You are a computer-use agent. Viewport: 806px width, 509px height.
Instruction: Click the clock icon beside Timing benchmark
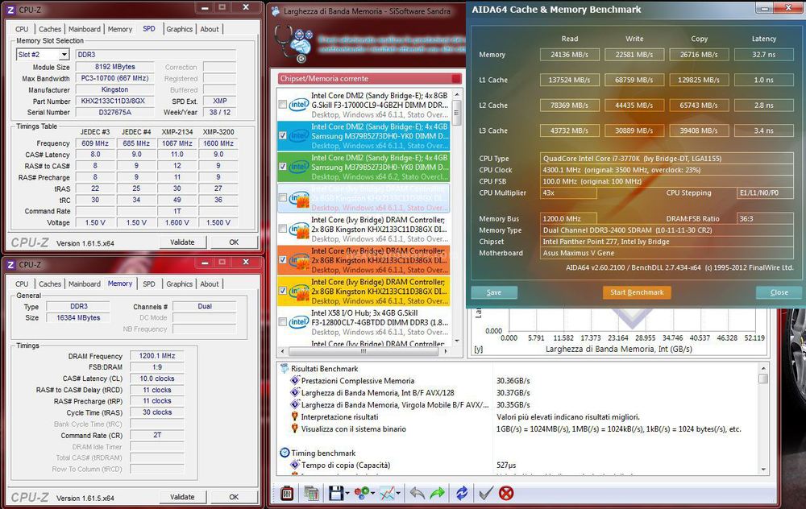point(285,453)
